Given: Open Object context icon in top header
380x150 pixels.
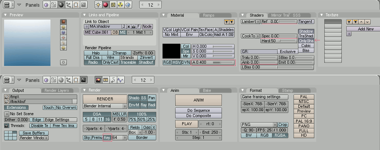Looking at the screenshot, I should (69, 5).
